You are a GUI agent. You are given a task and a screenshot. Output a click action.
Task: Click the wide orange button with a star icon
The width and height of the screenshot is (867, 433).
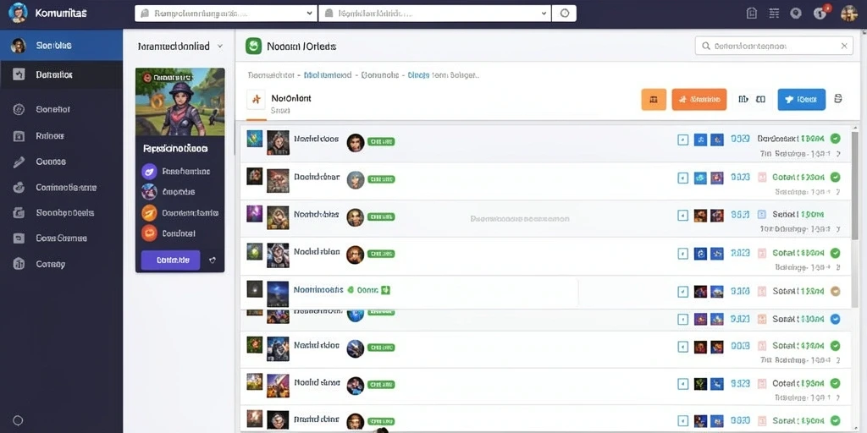699,100
